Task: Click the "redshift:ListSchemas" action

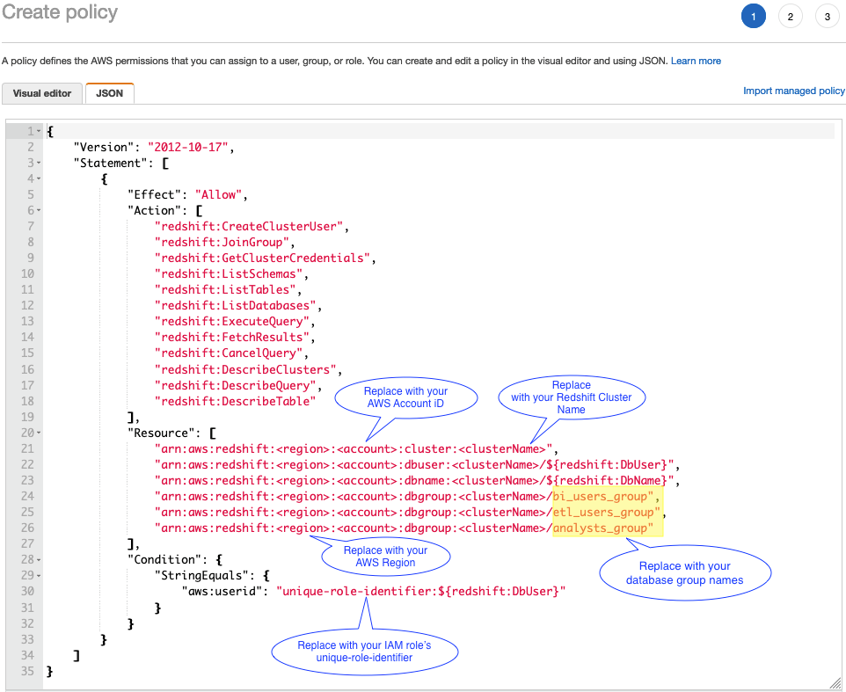Action: pyautogui.click(x=229, y=274)
